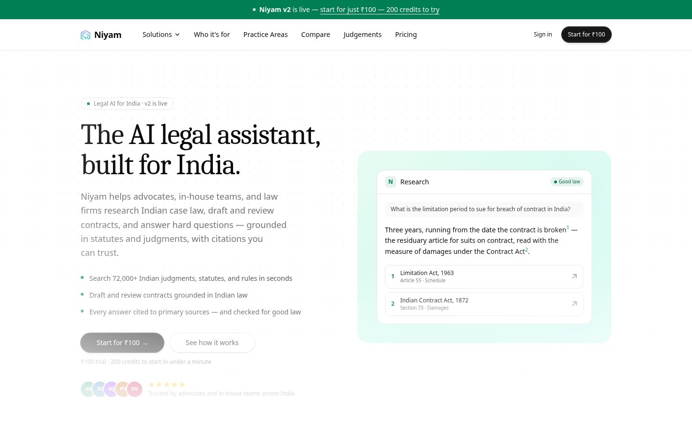Go to Practice Areas

[x=265, y=35]
